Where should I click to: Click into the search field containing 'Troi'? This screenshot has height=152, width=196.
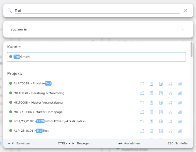(97, 11)
